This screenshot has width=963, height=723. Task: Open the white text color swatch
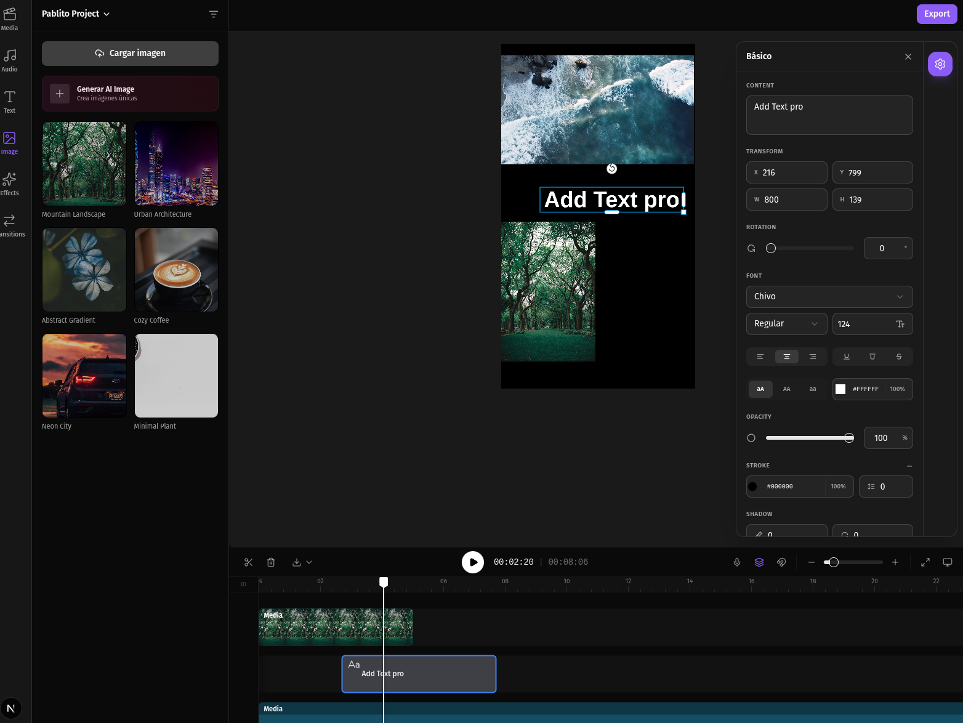(840, 389)
